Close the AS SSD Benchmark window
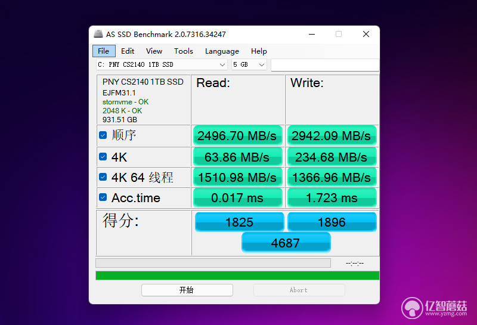Screen dimensions: 477x325 [x=366, y=34]
